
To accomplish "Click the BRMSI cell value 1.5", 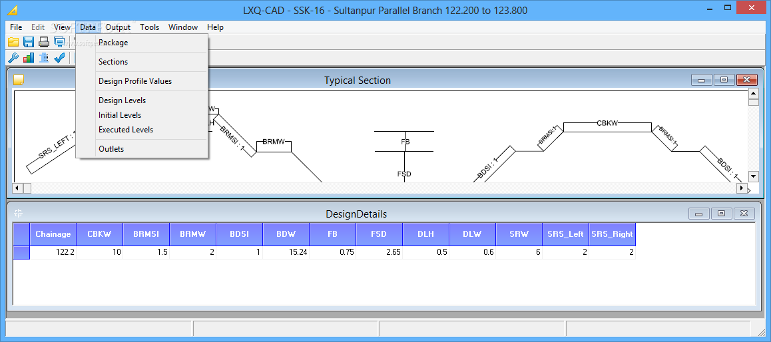I will coord(146,253).
